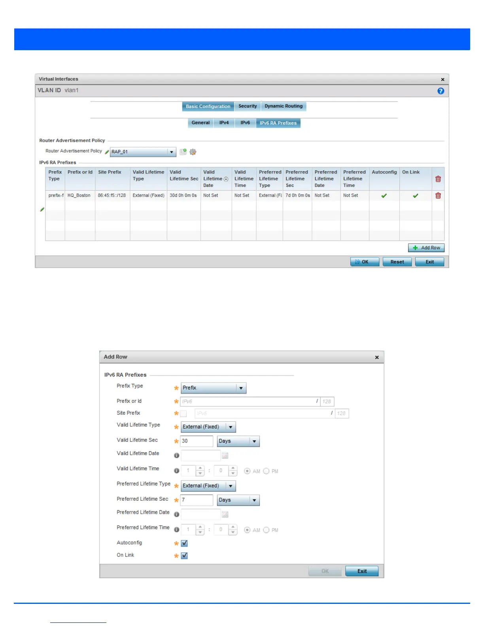Screen dimensions: 484x626
Task: Select the 86:45:f5::/128 Site Prefix cell
Action: click(x=112, y=196)
